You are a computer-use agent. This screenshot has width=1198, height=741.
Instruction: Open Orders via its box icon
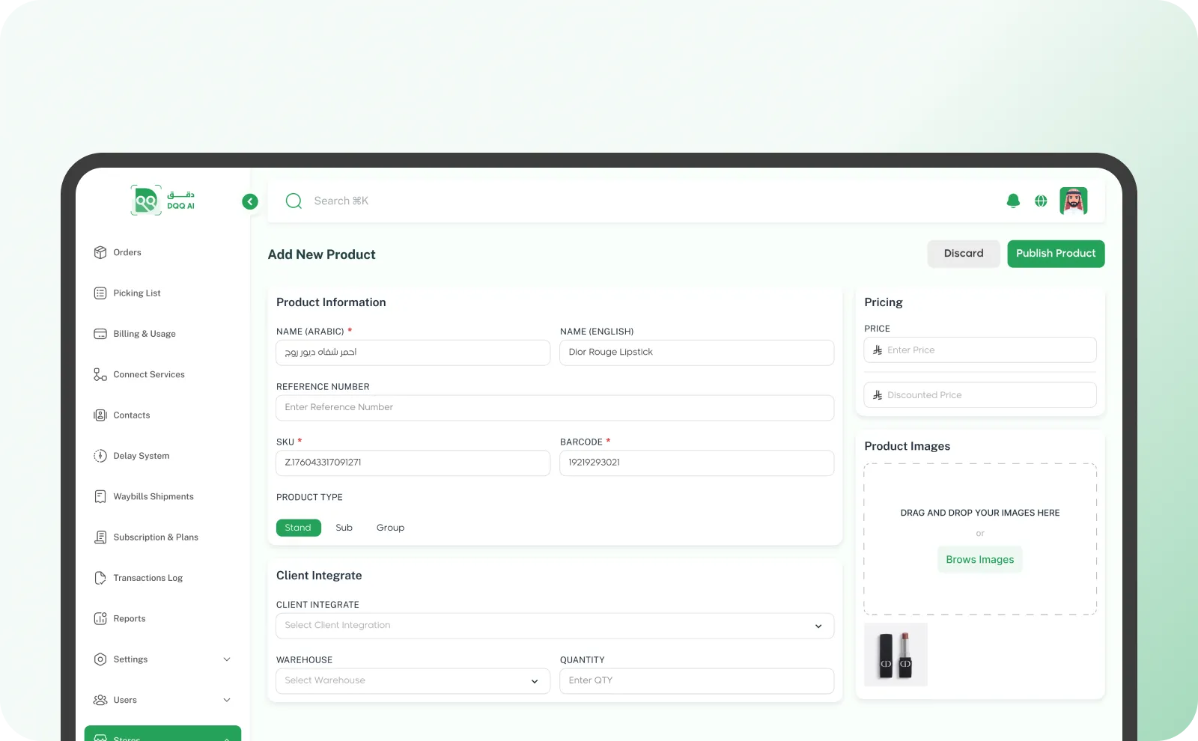tap(100, 252)
